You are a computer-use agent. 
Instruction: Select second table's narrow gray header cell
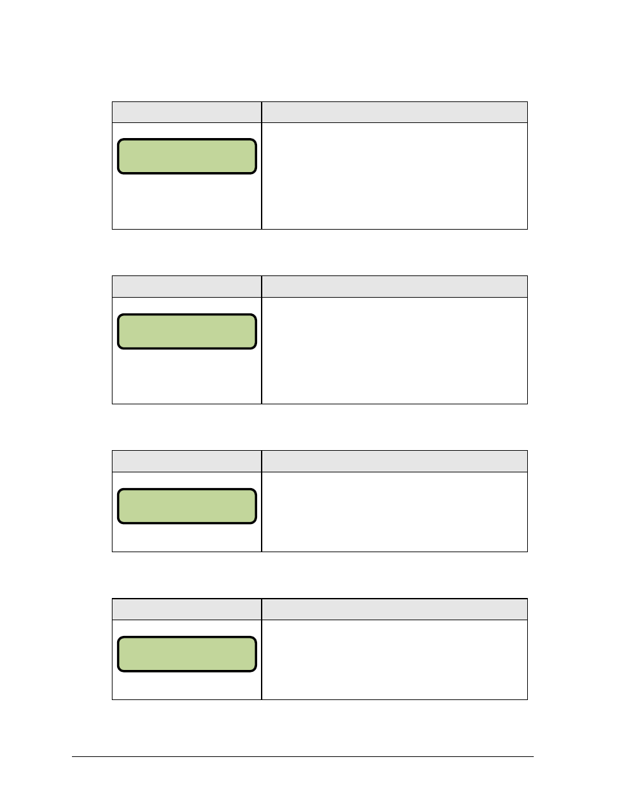click(187, 287)
